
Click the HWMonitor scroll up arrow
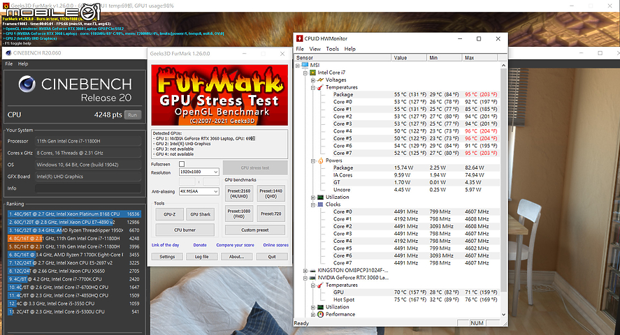click(503, 66)
